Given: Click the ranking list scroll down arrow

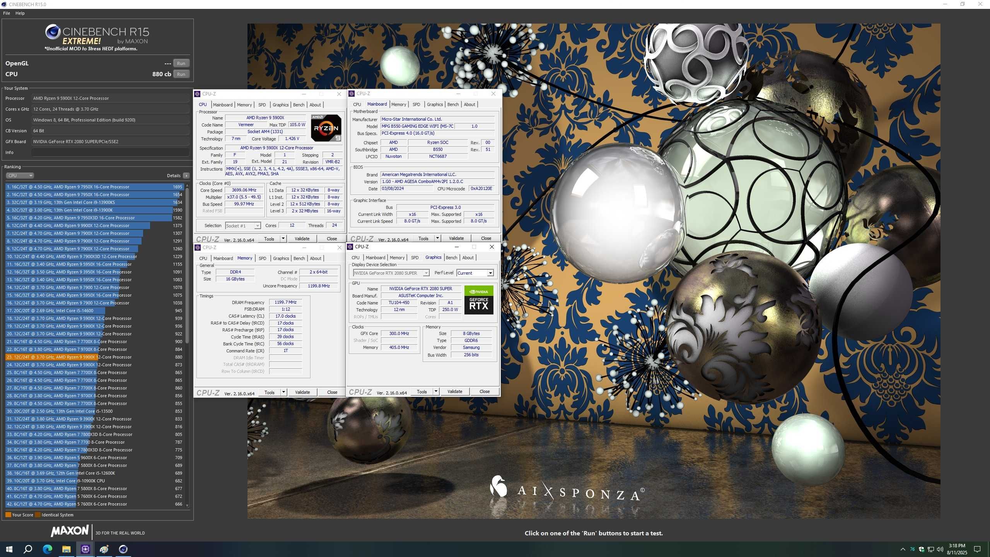Looking at the screenshot, I should click(187, 506).
